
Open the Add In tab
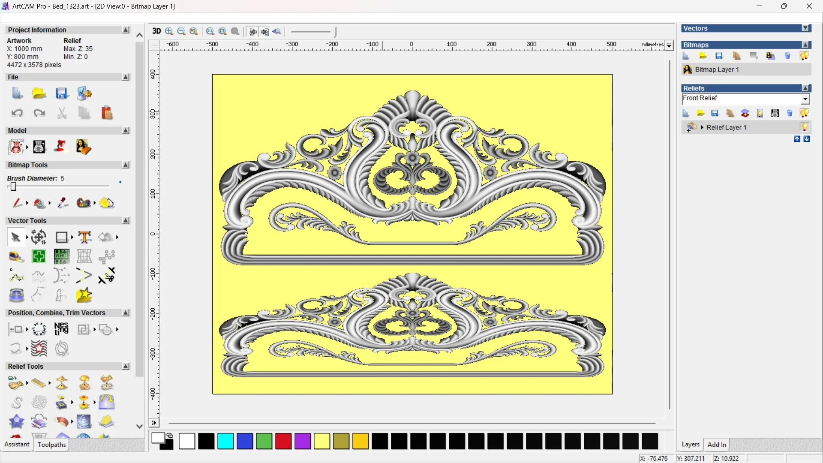pyautogui.click(x=717, y=445)
